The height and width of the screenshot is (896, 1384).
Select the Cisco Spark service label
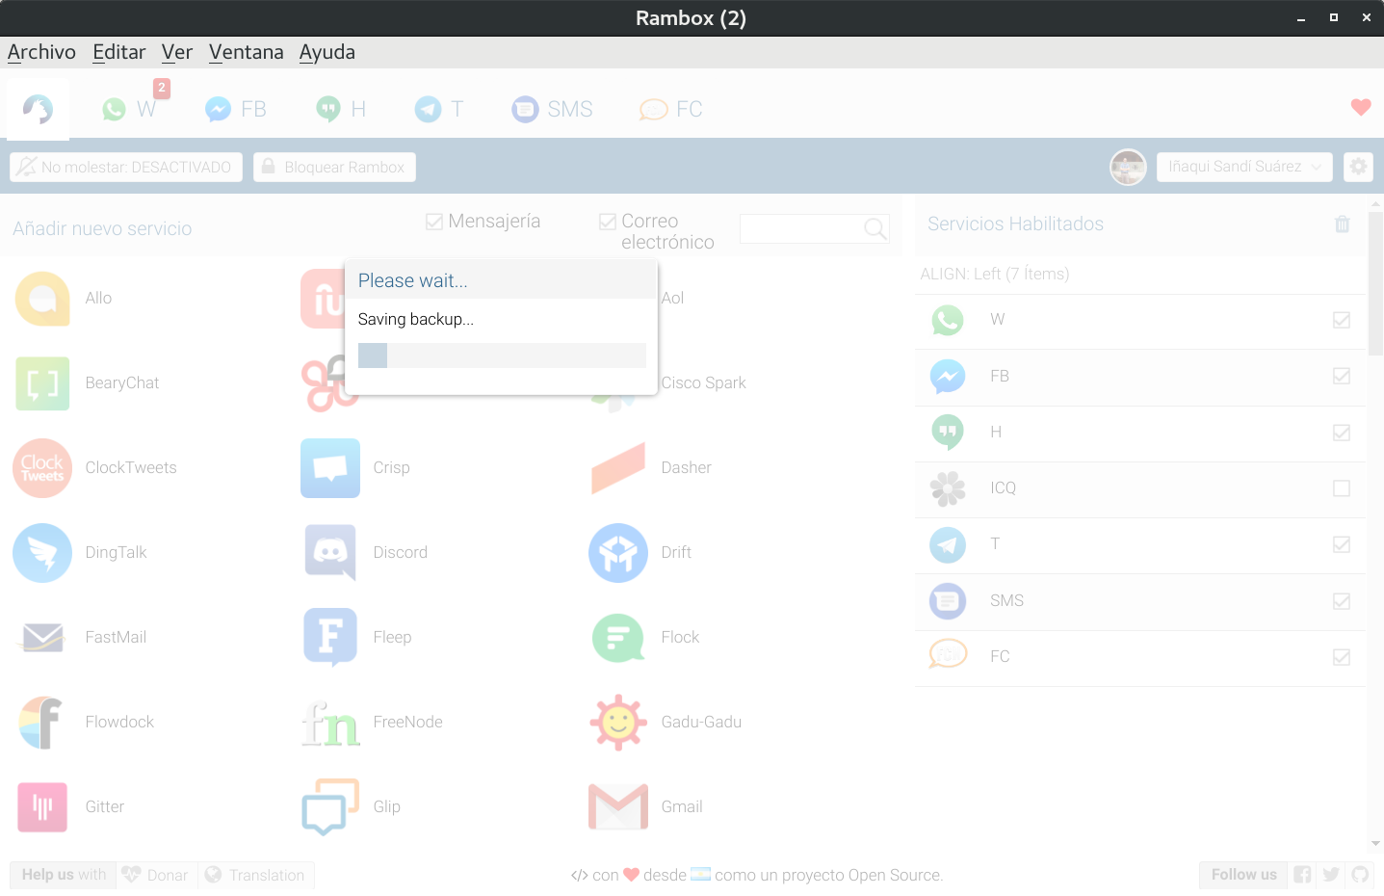coord(703,383)
